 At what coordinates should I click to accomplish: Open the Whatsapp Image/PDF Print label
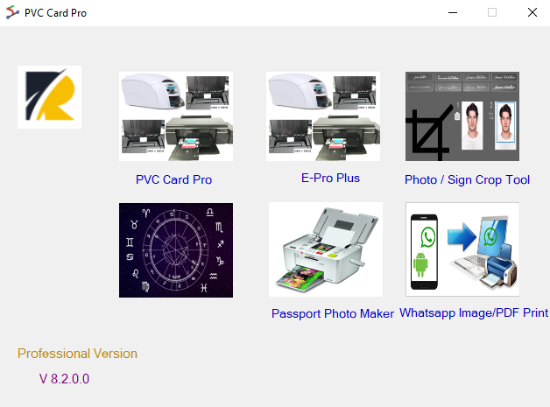point(474,312)
